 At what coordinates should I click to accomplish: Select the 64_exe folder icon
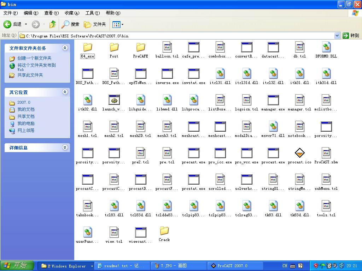pyautogui.click(x=88, y=47)
